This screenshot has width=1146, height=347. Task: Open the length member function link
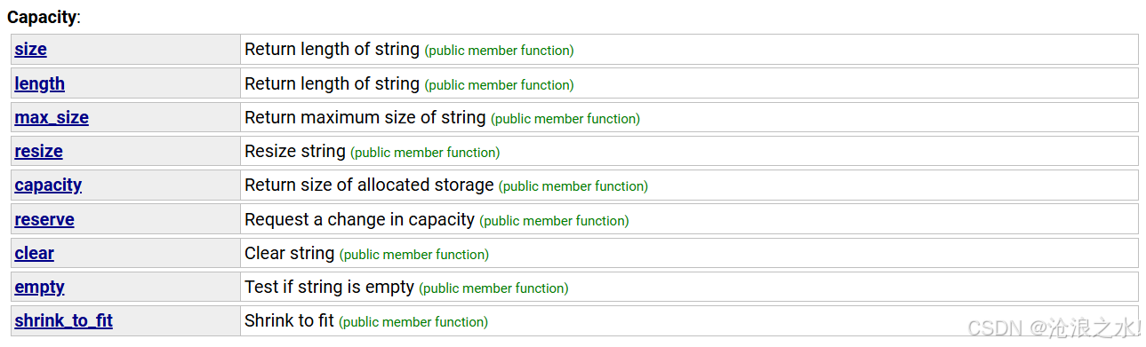pos(39,83)
